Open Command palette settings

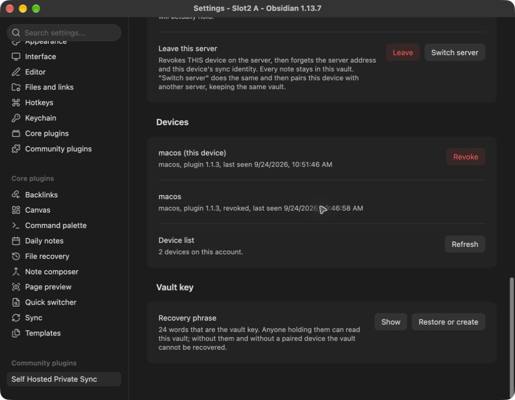coord(64,225)
